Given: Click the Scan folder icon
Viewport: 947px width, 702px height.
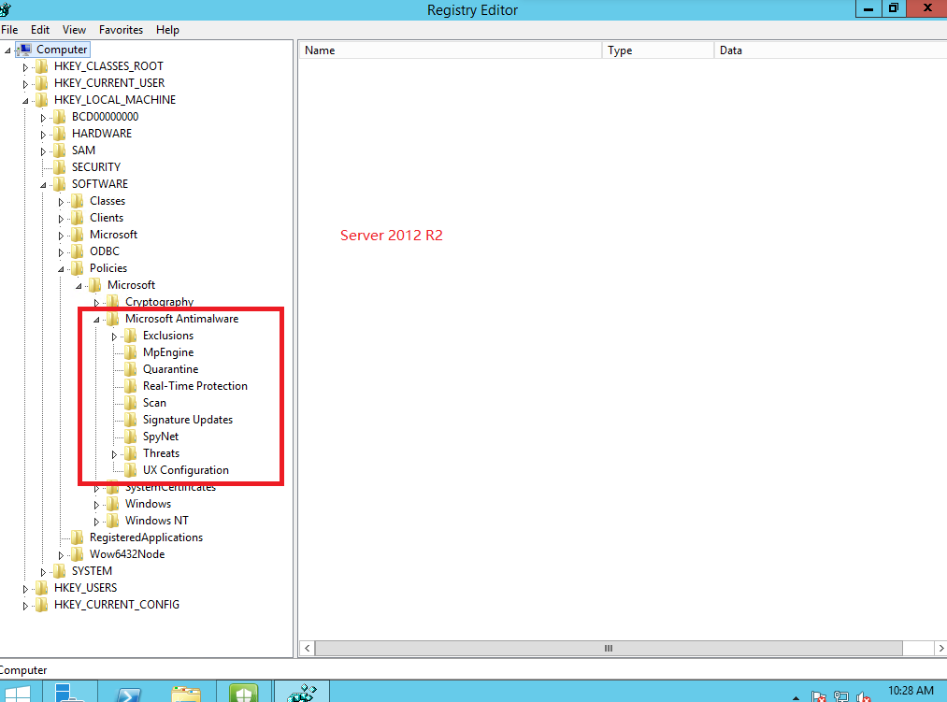Looking at the screenshot, I should pyautogui.click(x=131, y=403).
